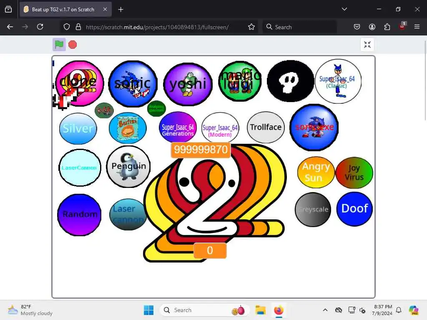This screenshot has height=320, width=427.
Task: Expand the system tray hidden icons chevron
Action: pyautogui.click(x=325, y=310)
